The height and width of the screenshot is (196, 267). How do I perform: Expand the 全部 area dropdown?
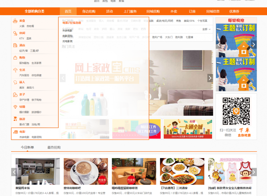[x=206, y=29]
